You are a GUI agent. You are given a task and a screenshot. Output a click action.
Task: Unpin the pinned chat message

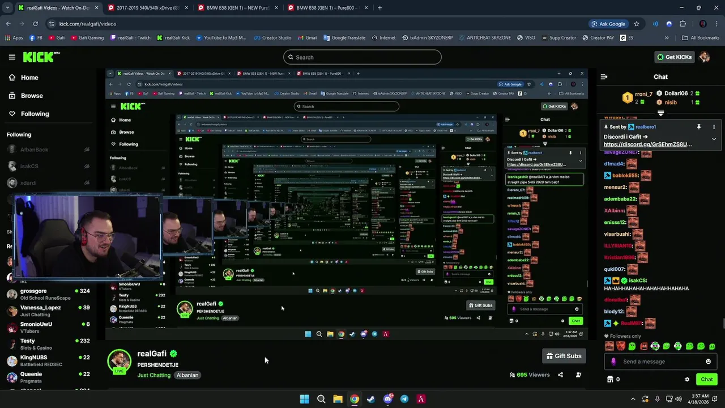point(699,127)
